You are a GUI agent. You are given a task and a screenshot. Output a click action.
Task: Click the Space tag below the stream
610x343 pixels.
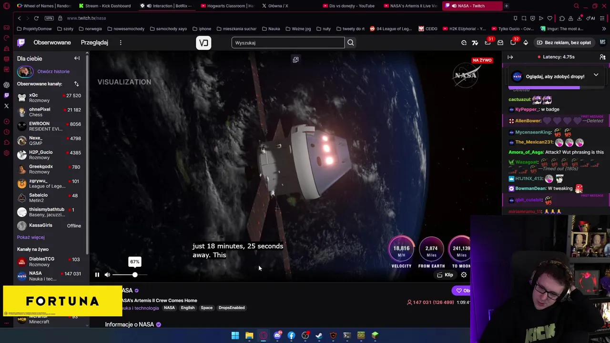pos(206,308)
